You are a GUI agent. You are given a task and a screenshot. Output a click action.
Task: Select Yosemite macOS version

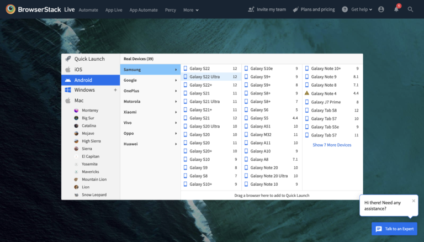(89, 164)
